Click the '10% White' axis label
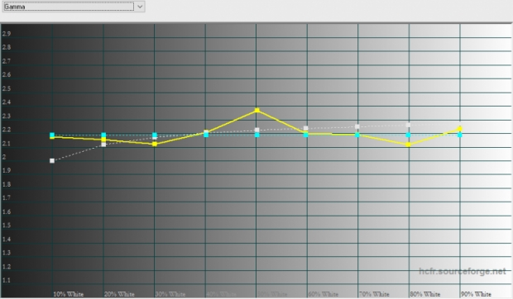Image resolution: width=513 pixels, height=299 pixels. click(69, 294)
